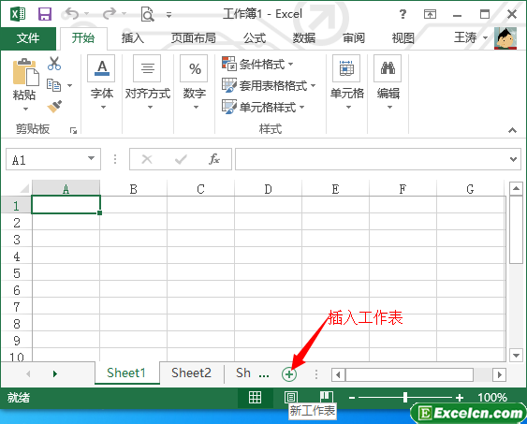Click the Redo arrow icon
The width and height of the screenshot is (527, 424).
point(110,14)
